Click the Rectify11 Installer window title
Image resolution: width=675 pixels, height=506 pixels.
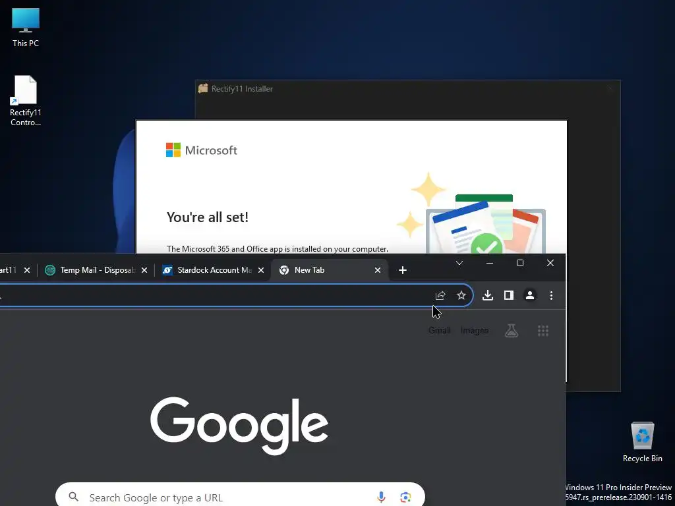click(x=242, y=89)
